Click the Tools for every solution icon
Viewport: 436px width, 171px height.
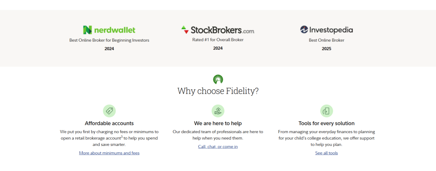[x=327, y=111]
